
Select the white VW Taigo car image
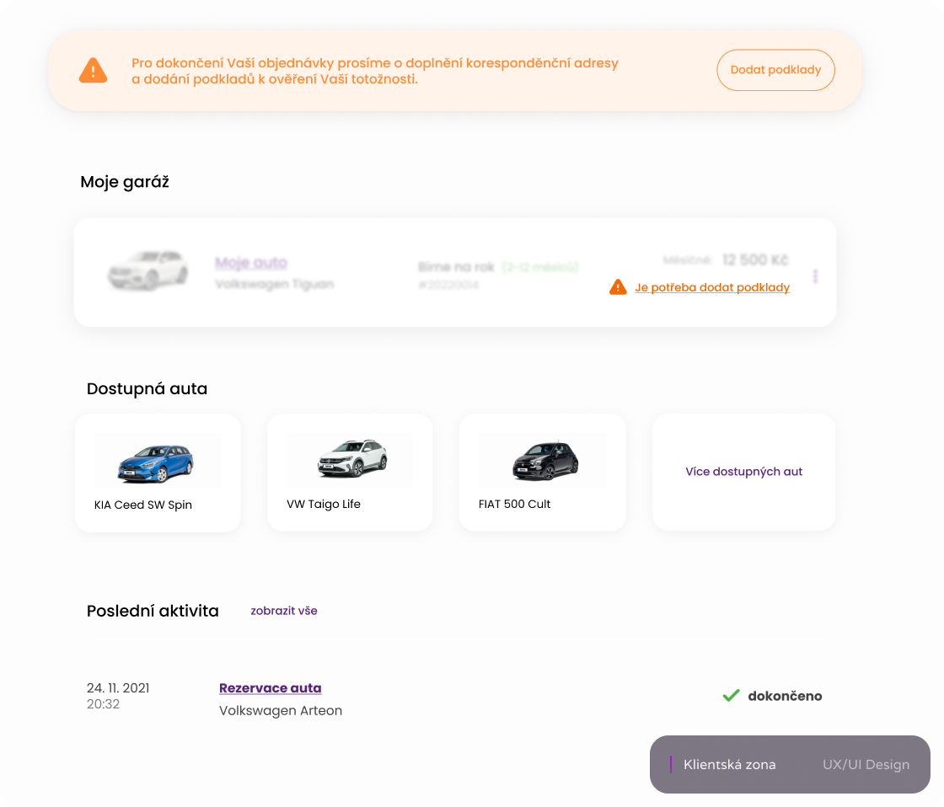click(x=353, y=458)
